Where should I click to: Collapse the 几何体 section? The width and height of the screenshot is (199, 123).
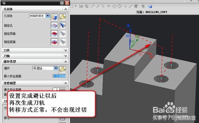(66, 9)
